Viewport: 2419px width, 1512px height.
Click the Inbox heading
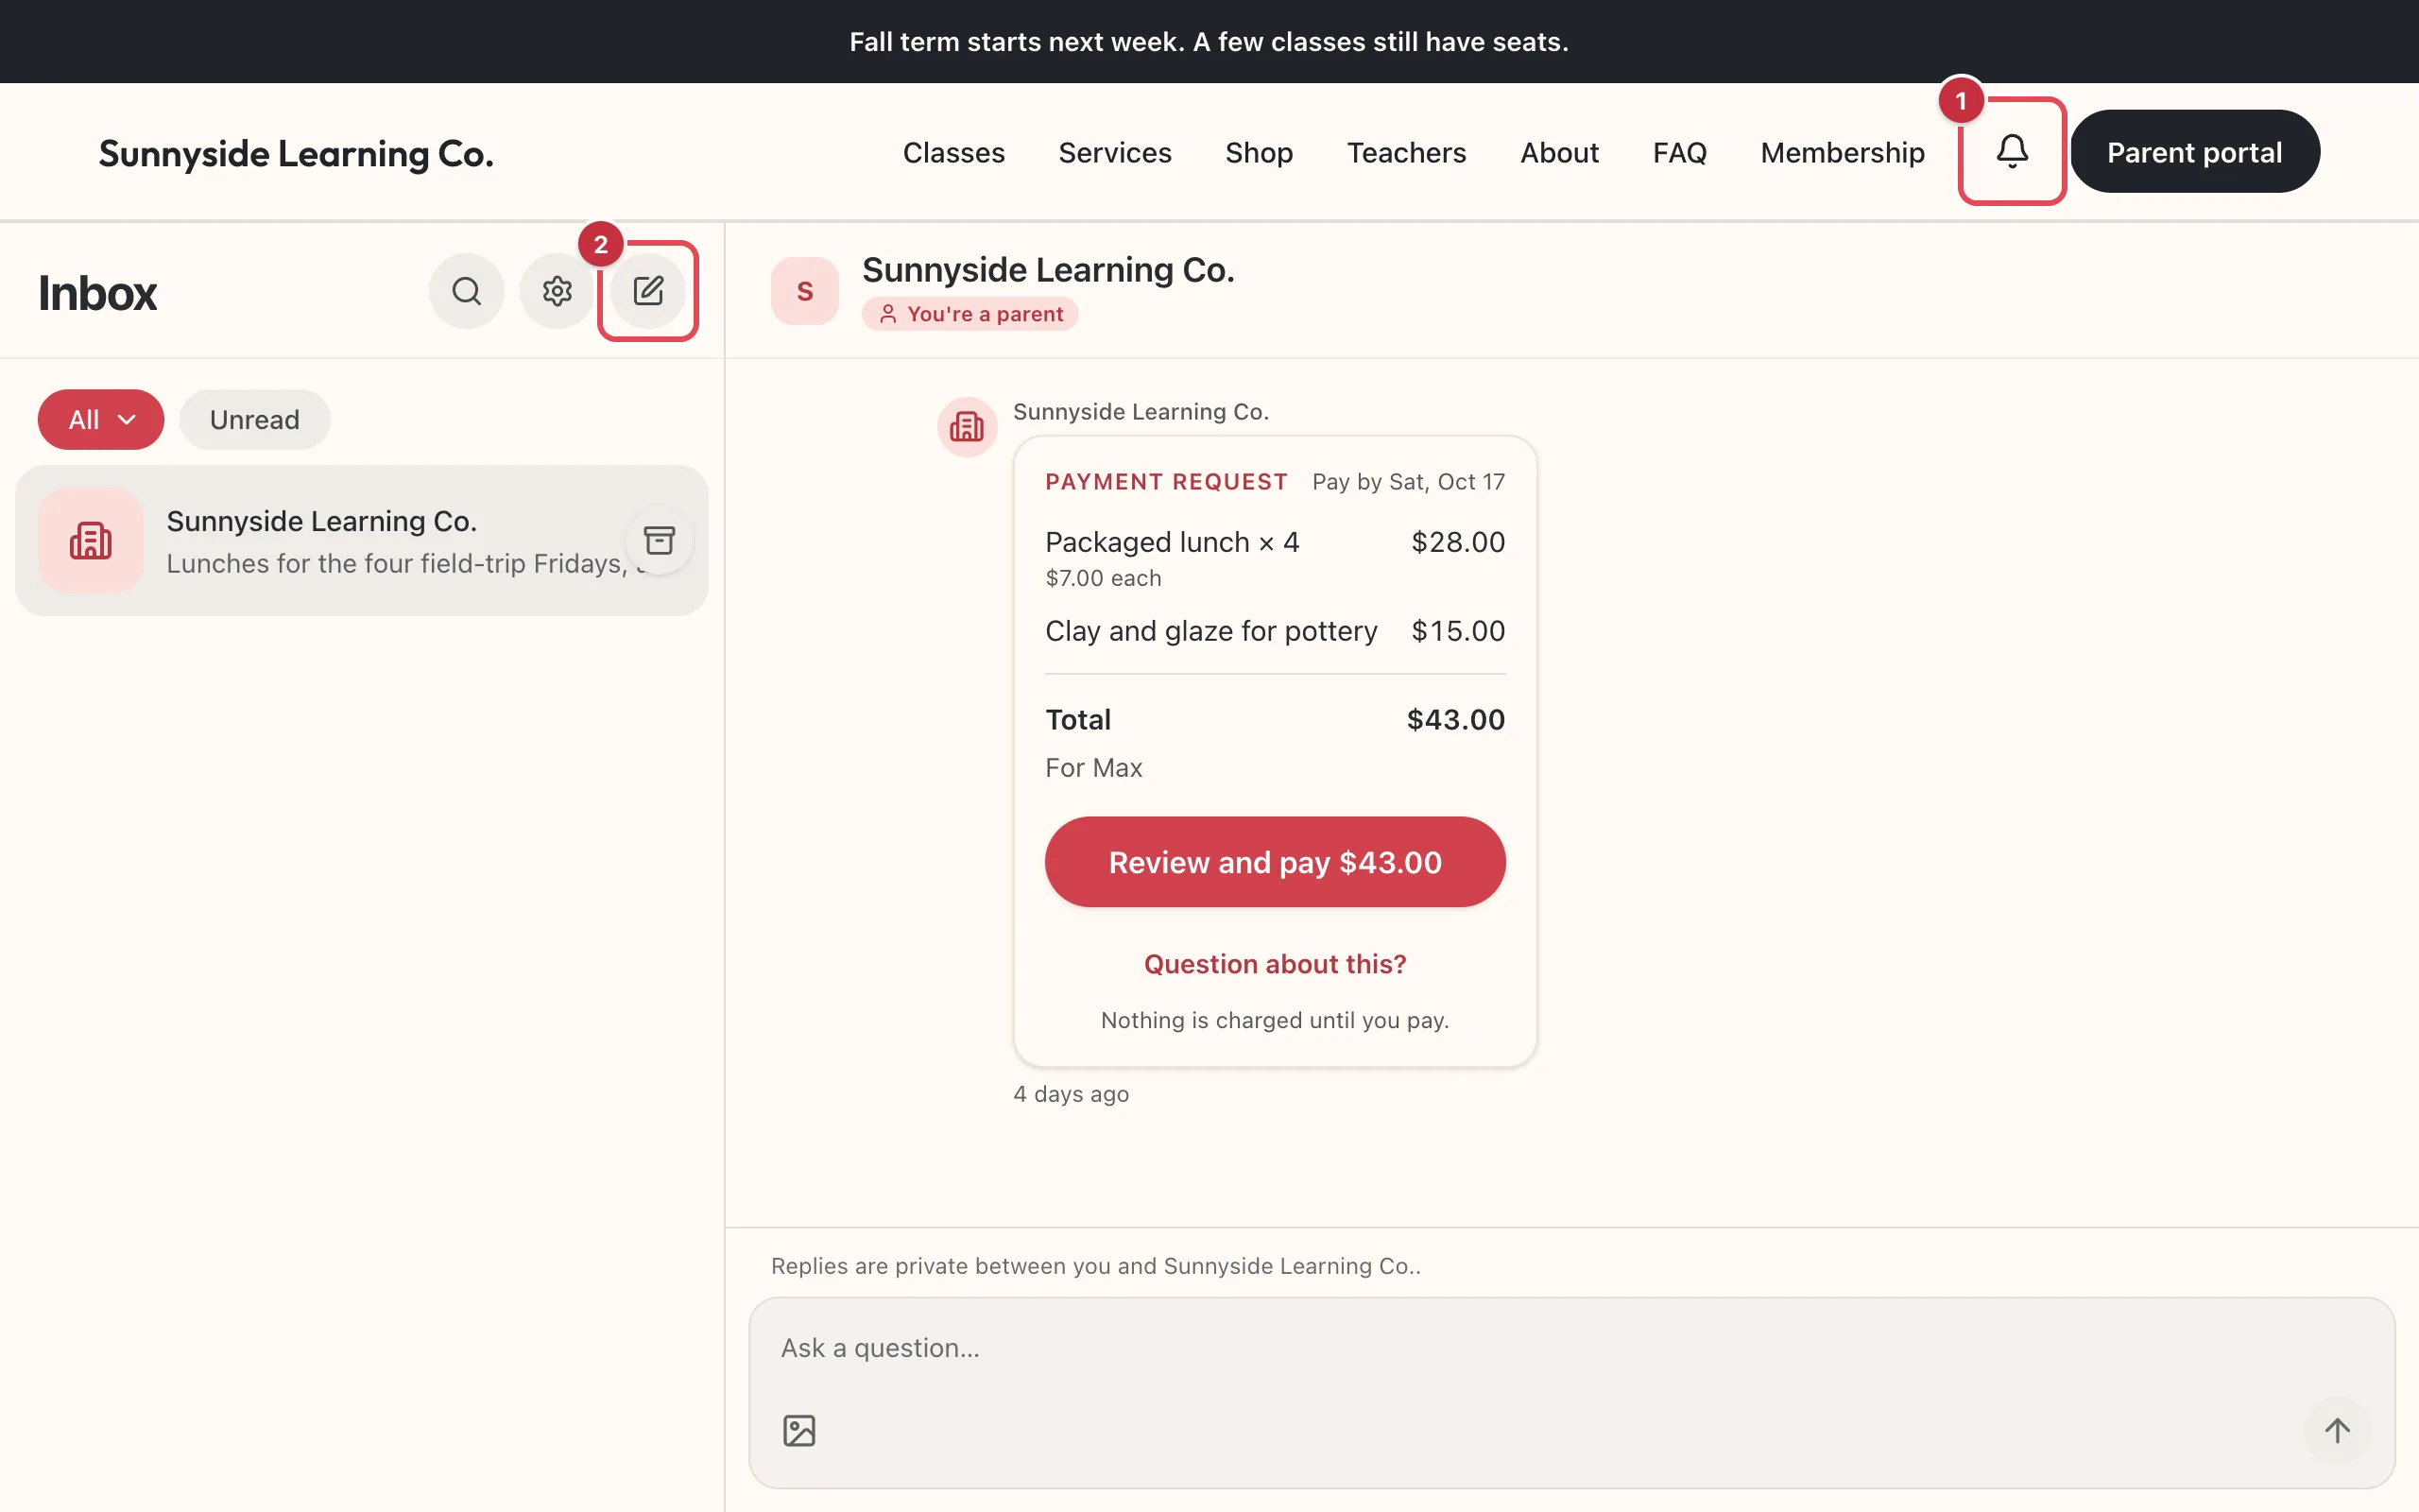click(x=97, y=293)
